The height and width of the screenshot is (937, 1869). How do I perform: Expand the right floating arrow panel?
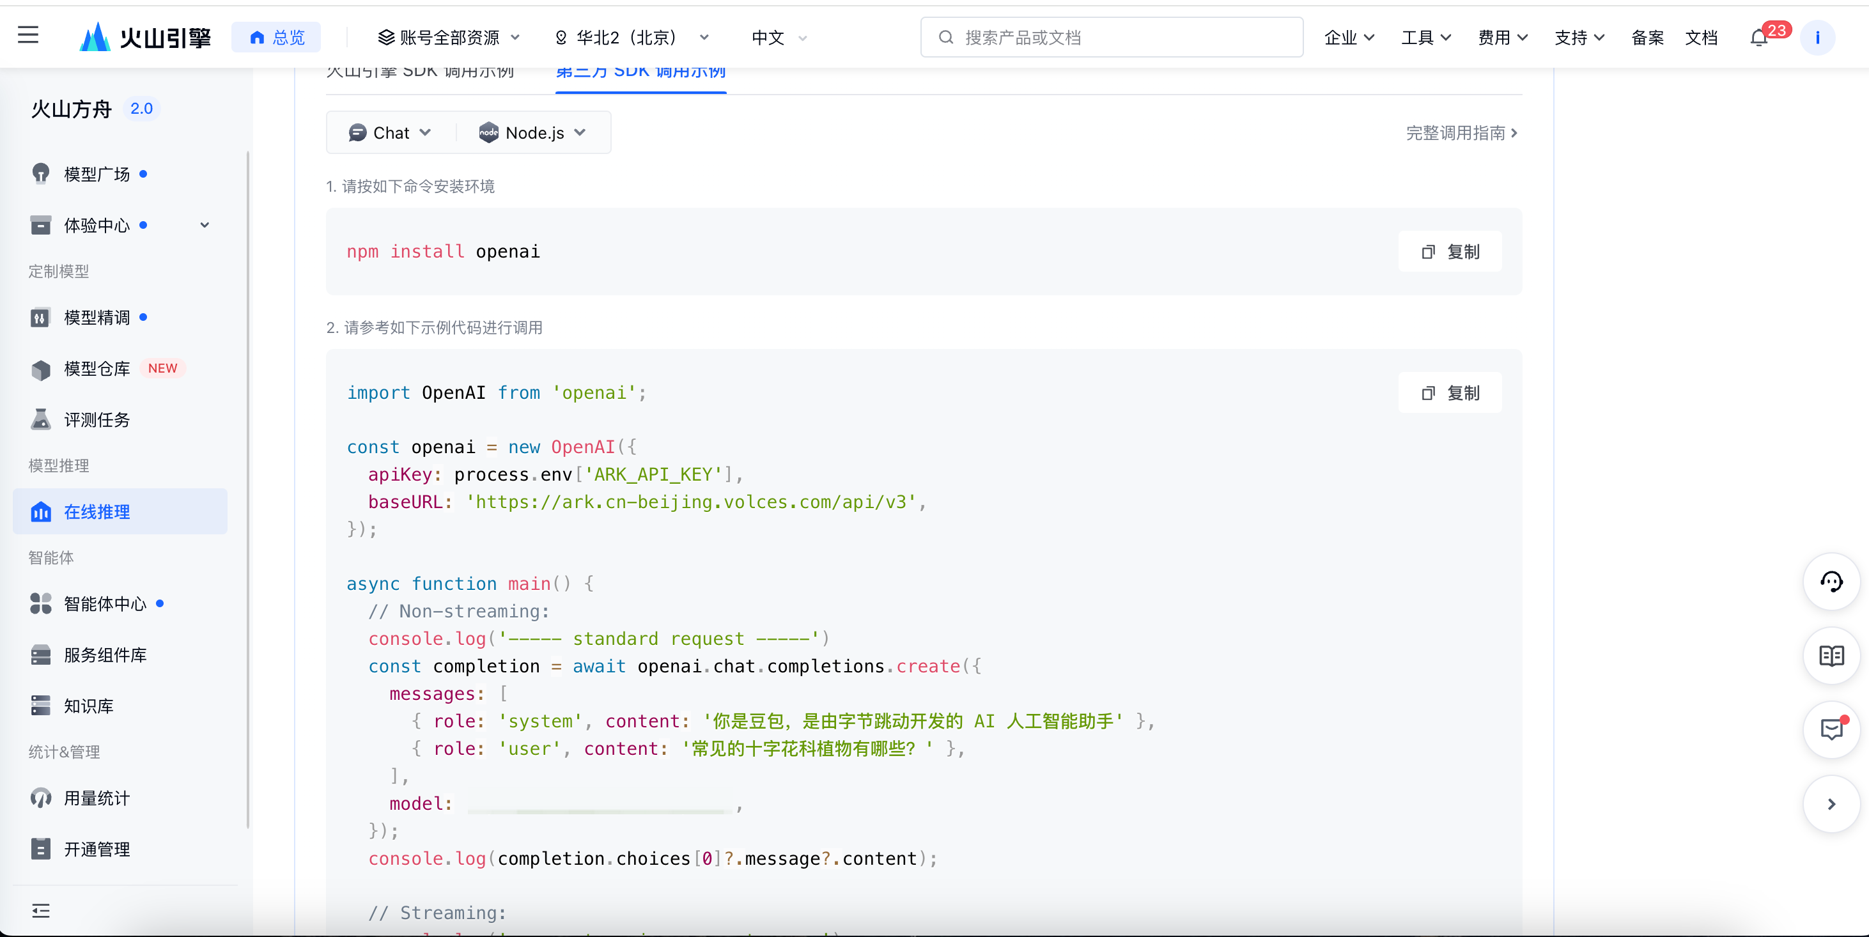pyautogui.click(x=1831, y=803)
